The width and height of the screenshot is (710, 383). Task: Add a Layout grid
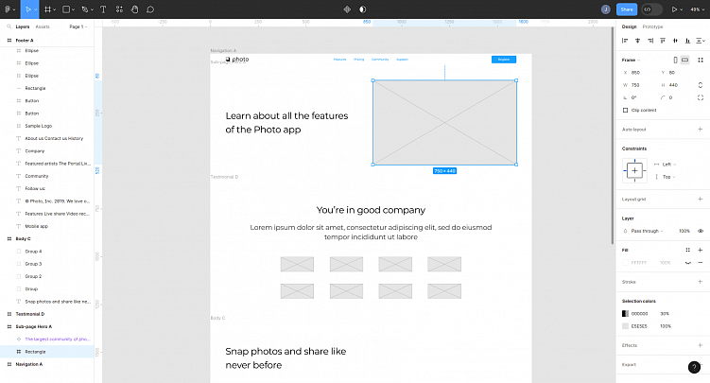(x=700, y=200)
